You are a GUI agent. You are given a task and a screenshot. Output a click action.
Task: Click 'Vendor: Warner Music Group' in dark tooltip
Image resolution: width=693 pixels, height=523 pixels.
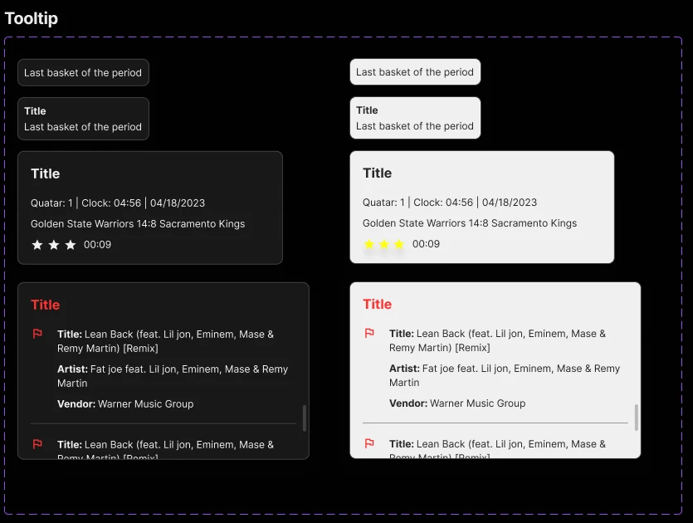pos(125,403)
